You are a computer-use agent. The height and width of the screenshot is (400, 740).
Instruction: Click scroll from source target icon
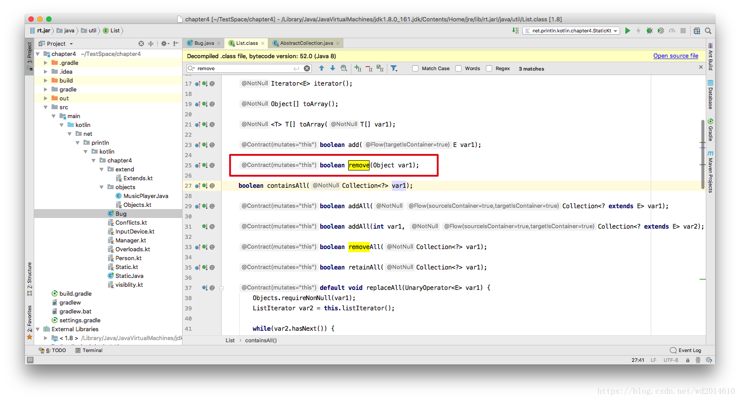141,44
